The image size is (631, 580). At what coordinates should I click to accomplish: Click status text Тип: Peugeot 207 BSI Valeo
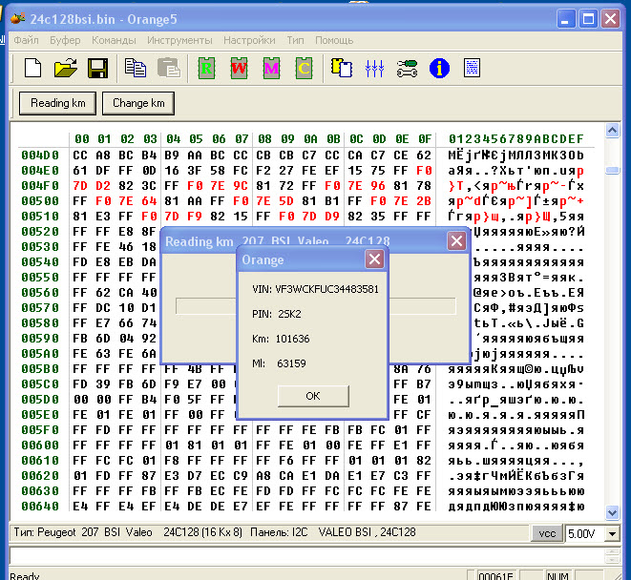tap(83, 532)
